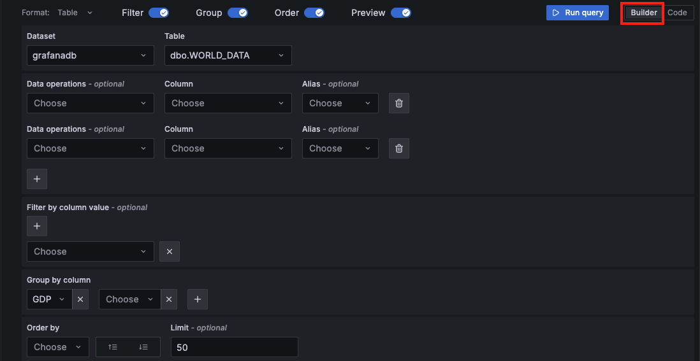Add another group by column
The height and width of the screenshot is (361, 700).
[198, 299]
